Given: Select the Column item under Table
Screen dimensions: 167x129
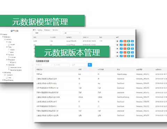Looking at the screenshot, I should tap(12, 50).
